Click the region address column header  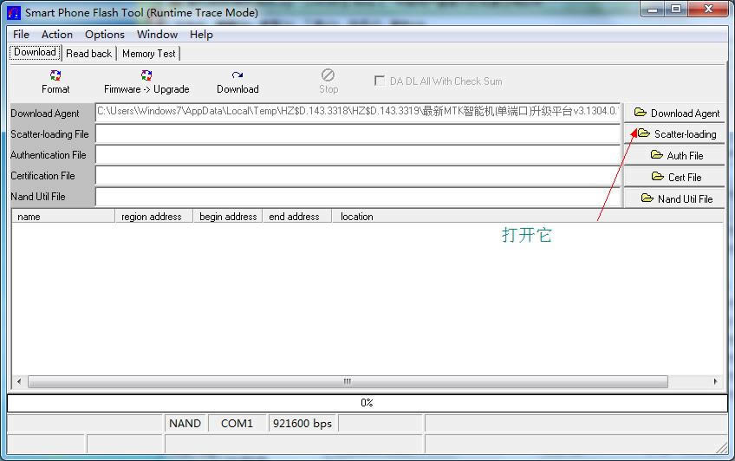click(152, 217)
